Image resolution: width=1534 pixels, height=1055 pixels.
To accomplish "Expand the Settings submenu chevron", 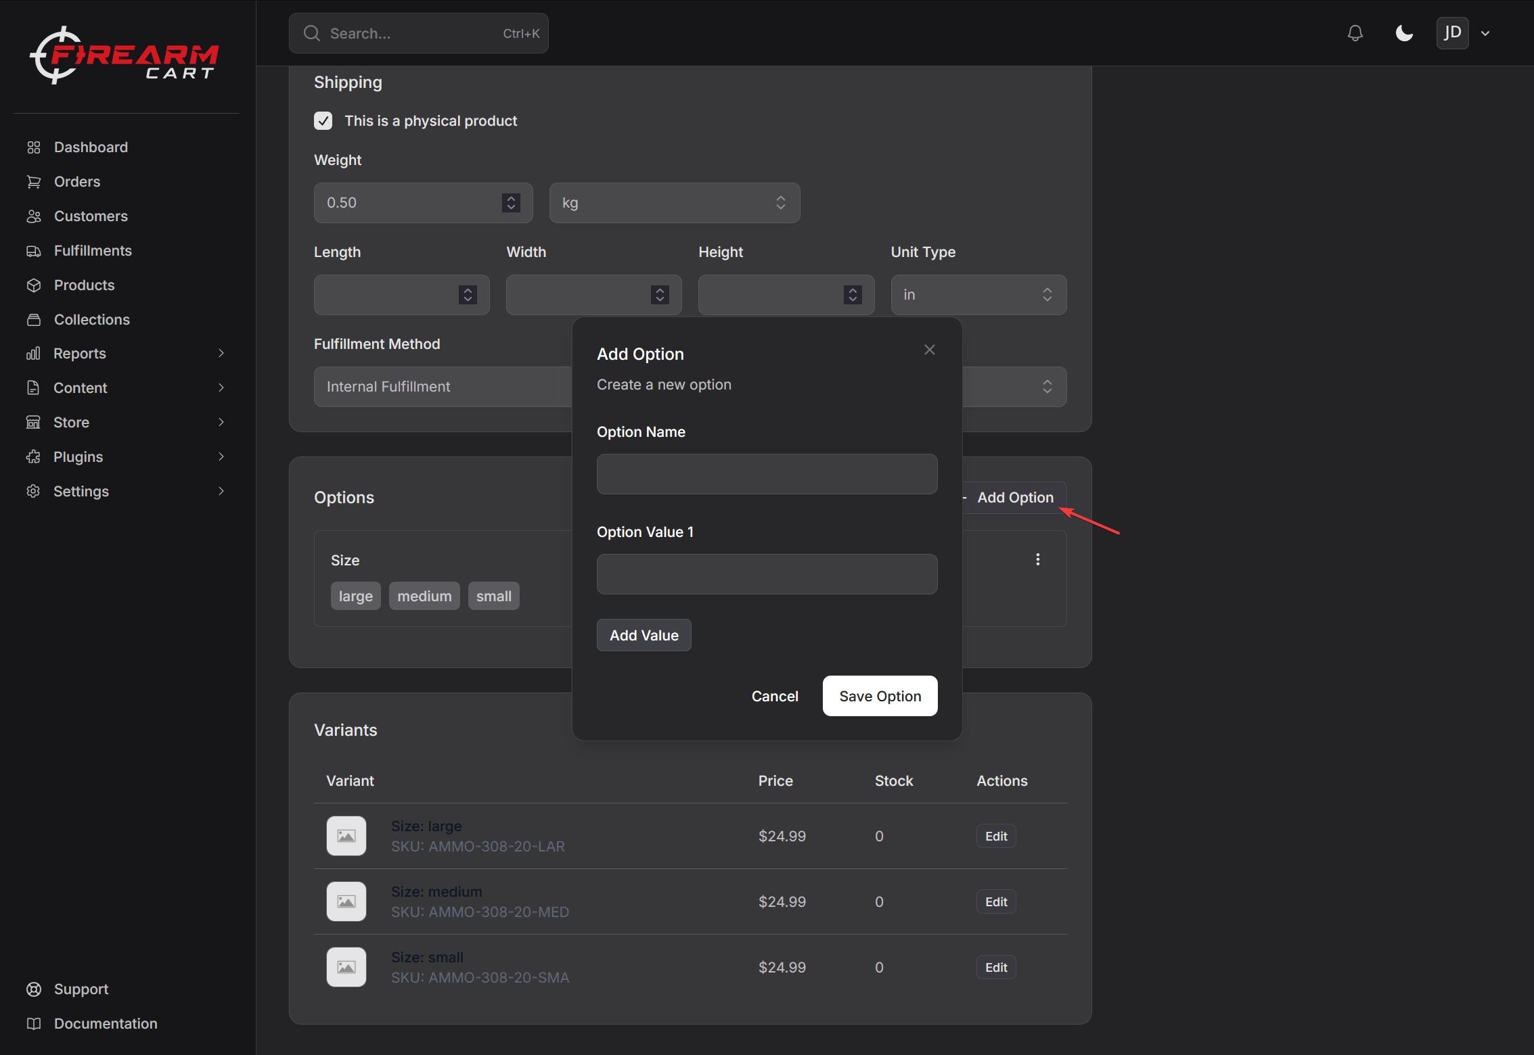I will (221, 491).
